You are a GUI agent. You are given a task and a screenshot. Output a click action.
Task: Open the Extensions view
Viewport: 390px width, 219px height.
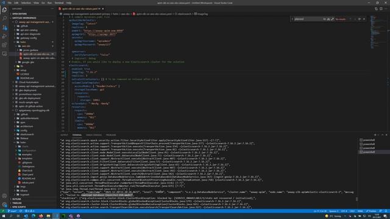tap(4, 45)
